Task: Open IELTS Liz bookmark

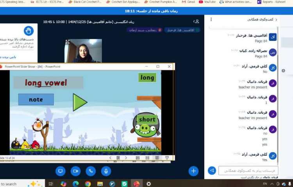Action: tap(47, 2)
